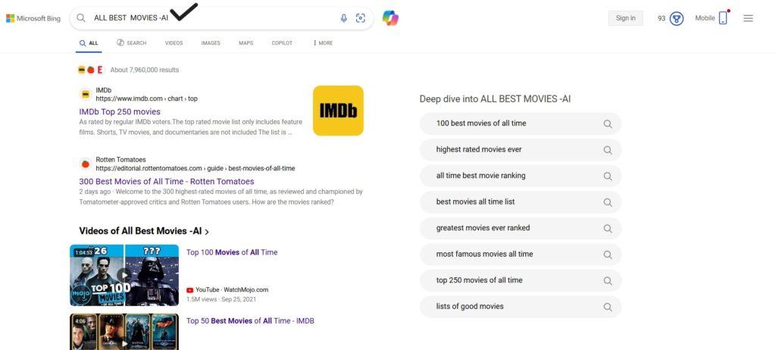Open '300 Best Movies of All Time' link
This screenshot has height=350, width=776.
click(x=167, y=182)
